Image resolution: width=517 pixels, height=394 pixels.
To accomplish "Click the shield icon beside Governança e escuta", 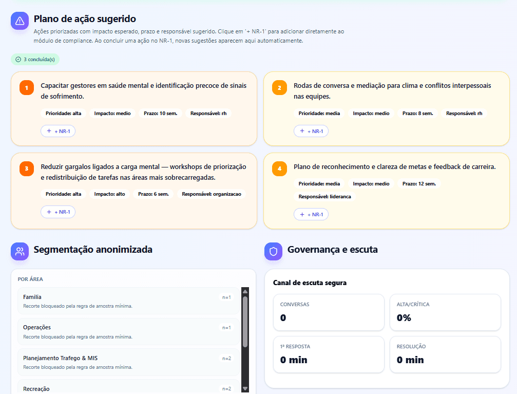I will point(273,251).
